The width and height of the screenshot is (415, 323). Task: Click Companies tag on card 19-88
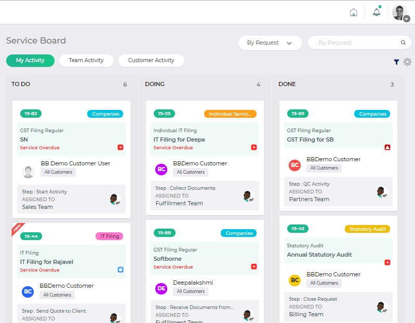coord(239,233)
